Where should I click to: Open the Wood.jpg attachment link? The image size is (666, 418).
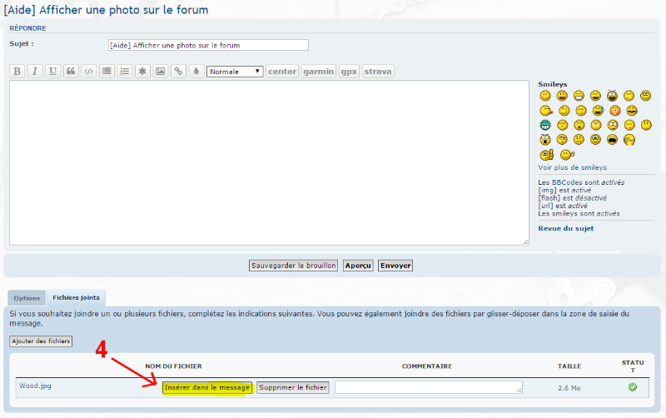pos(35,386)
